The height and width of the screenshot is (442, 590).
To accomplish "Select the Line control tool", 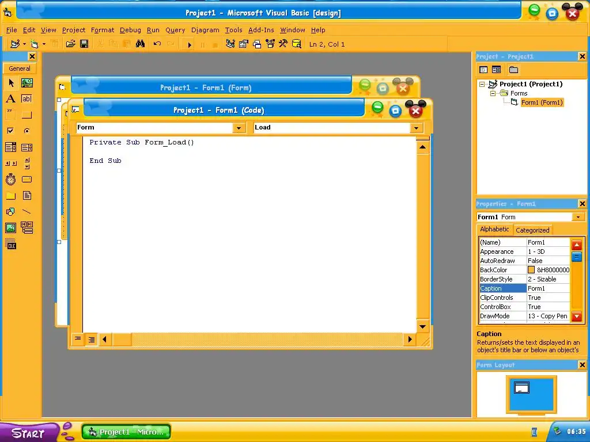I will [27, 212].
